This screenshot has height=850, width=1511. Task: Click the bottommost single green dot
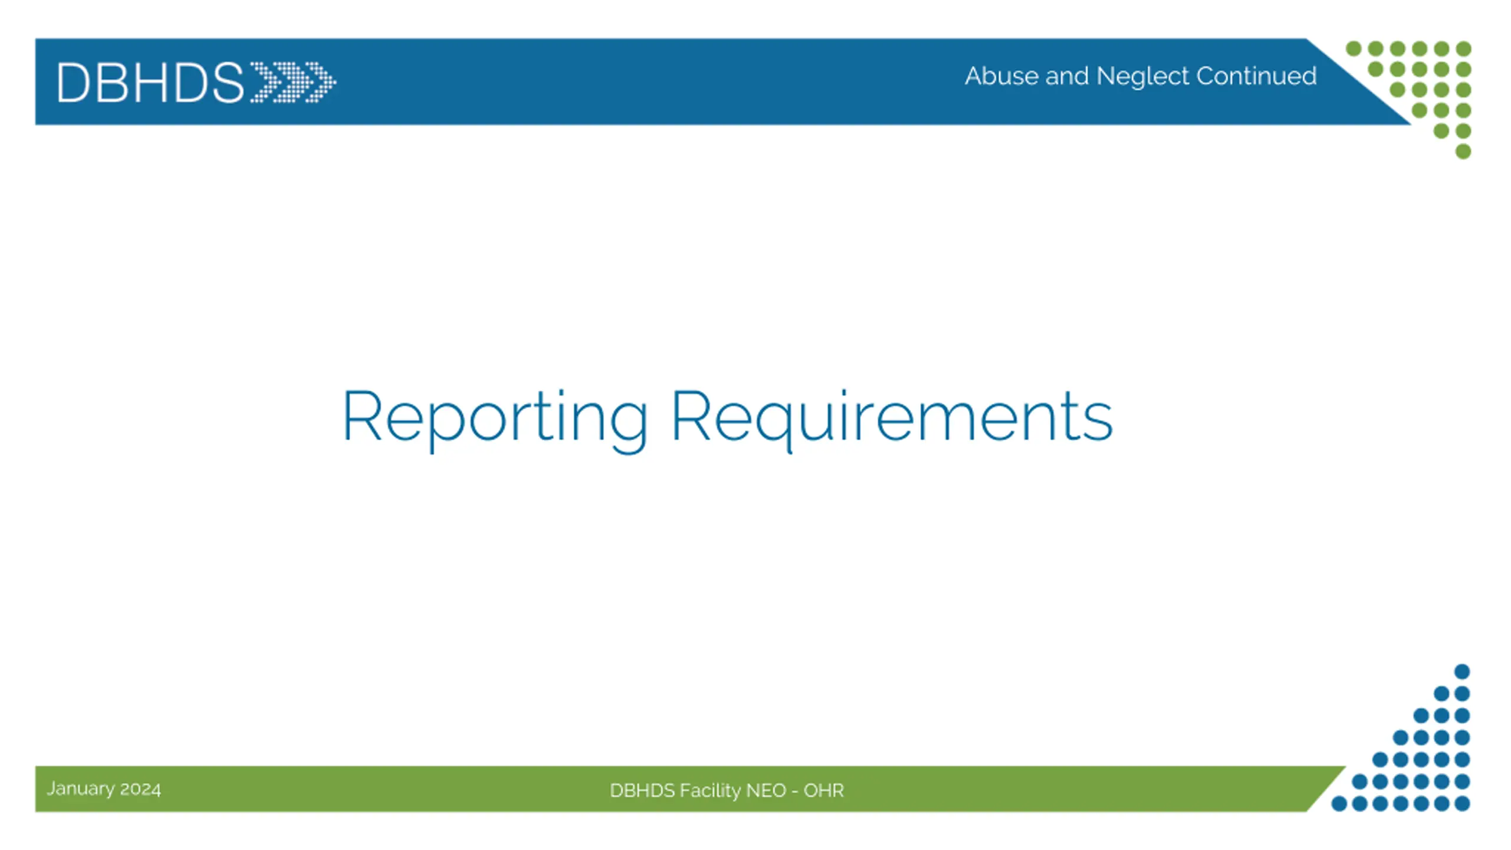(1463, 152)
